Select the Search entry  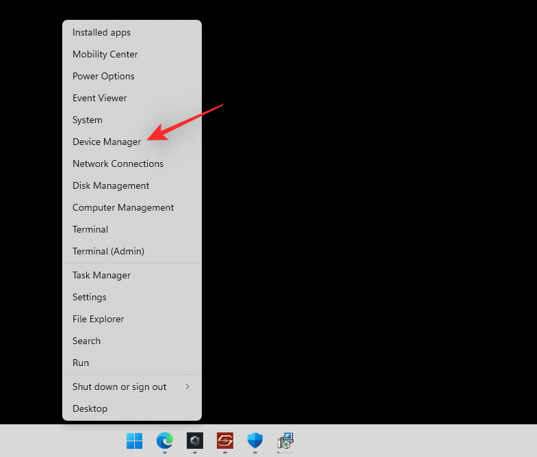pyautogui.click(x=132, y=341)
